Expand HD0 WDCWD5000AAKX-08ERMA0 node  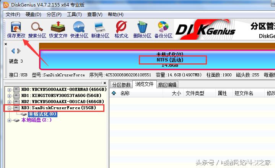point(9,90)
